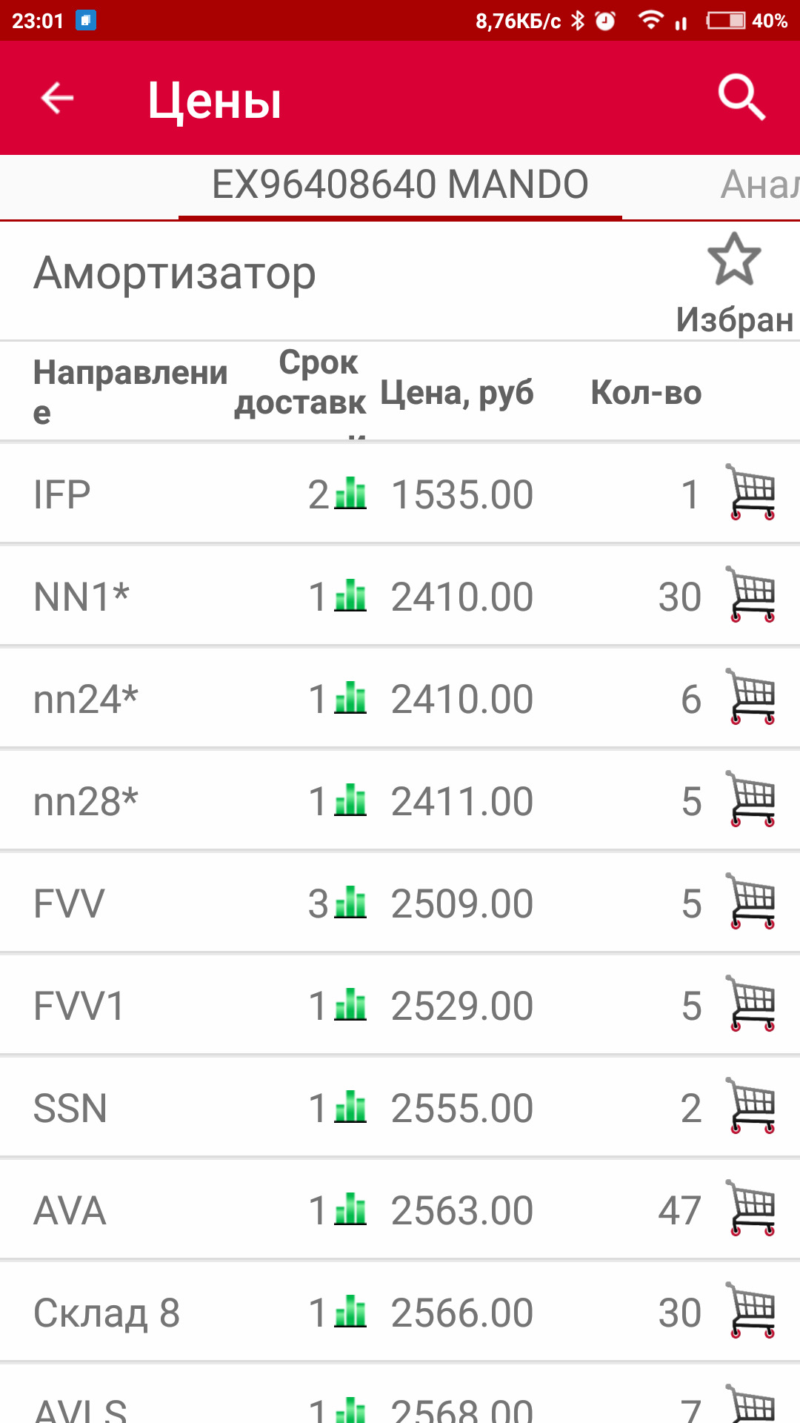Screen dimensions: 800x1423
Task: Open delivery statistics chart for FVV1
Action: click(350, 1005)
